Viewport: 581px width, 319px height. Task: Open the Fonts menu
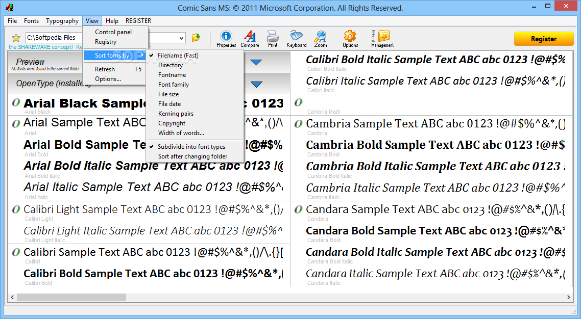click(x=31, y=21)
